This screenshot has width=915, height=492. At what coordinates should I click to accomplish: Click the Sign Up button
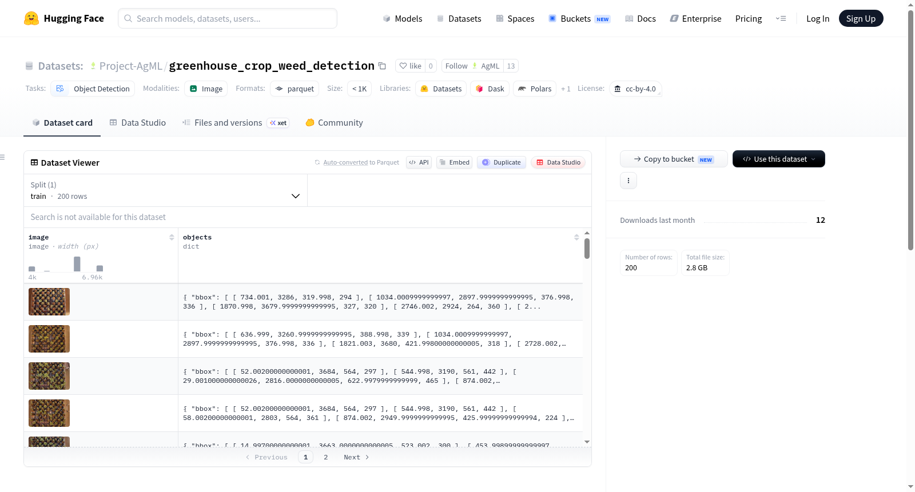[861, 18]
